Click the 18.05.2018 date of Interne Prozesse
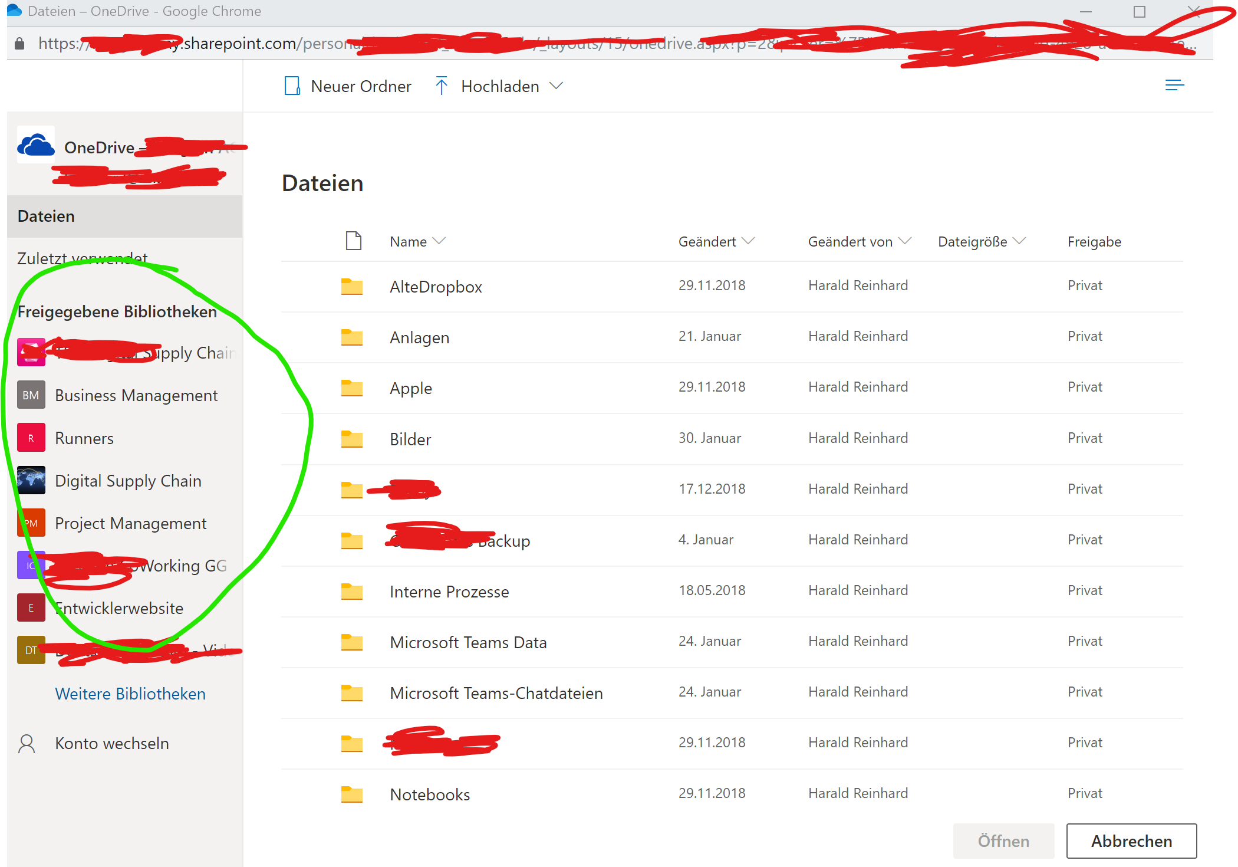1238x867 pixels. pyautogui.click(x=712, y=590)
